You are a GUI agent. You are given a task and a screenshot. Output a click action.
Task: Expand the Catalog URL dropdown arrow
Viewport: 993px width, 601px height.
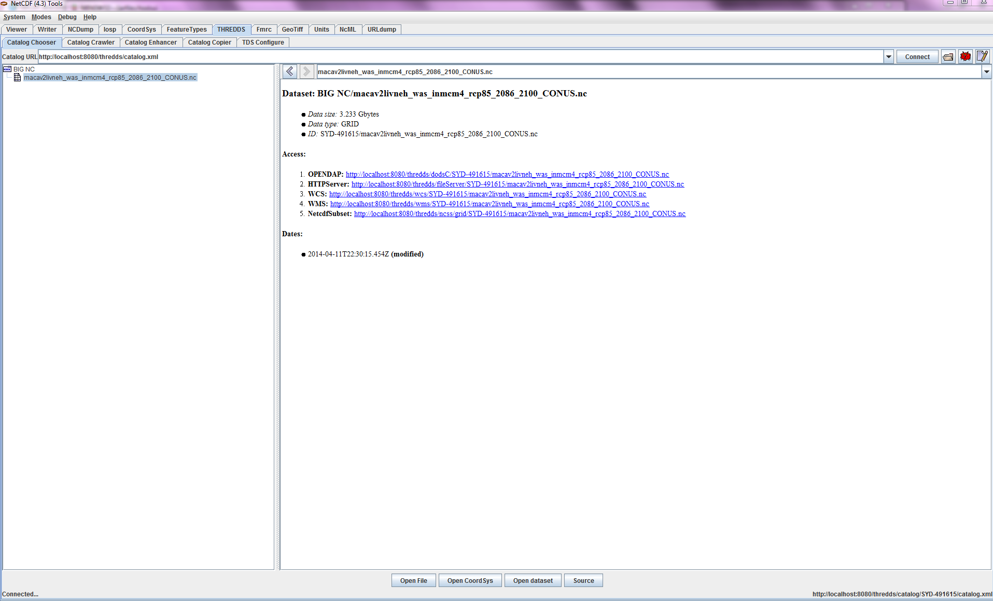coord(888,57)
